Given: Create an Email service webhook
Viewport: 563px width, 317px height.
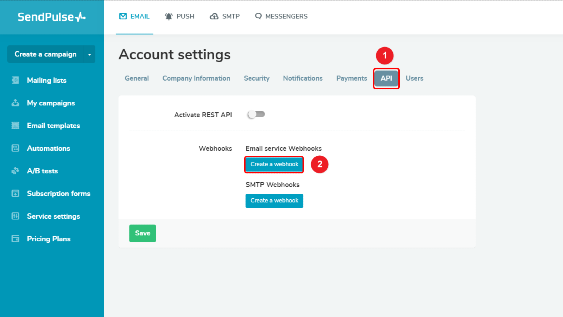Looking at the screenshot, I should pyautogui.click(x=274, y=164).
